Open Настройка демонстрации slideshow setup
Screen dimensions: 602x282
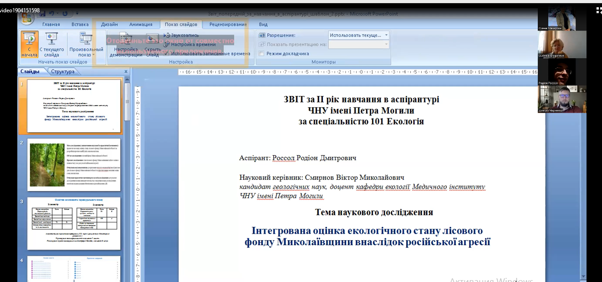coord(126,45)
